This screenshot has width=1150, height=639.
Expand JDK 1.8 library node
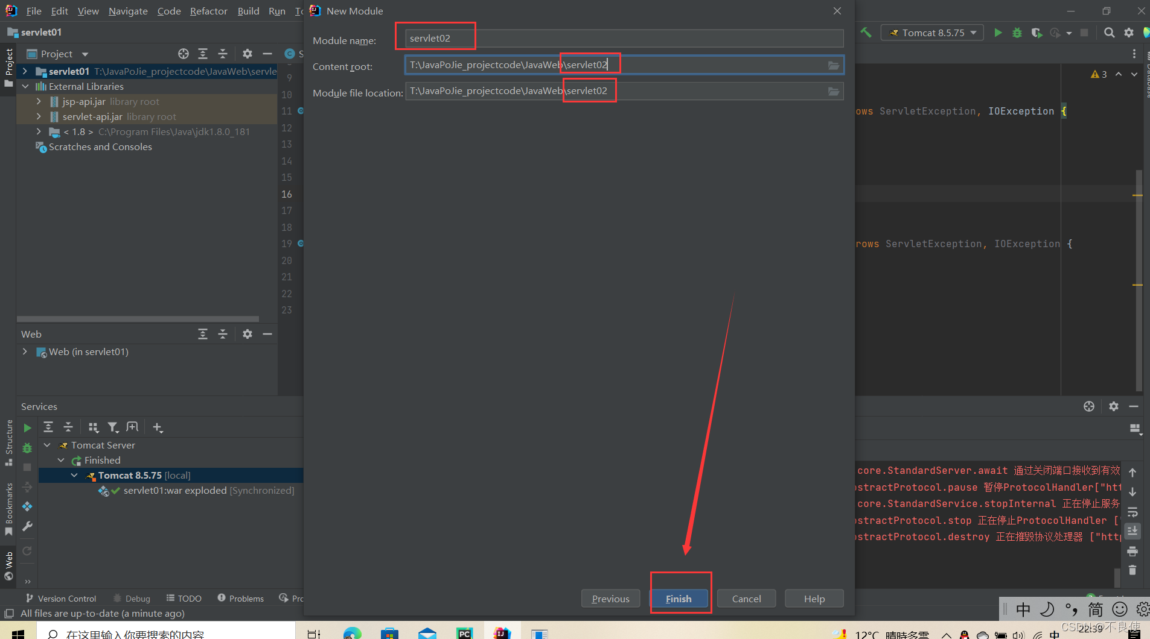click(39, 131)
